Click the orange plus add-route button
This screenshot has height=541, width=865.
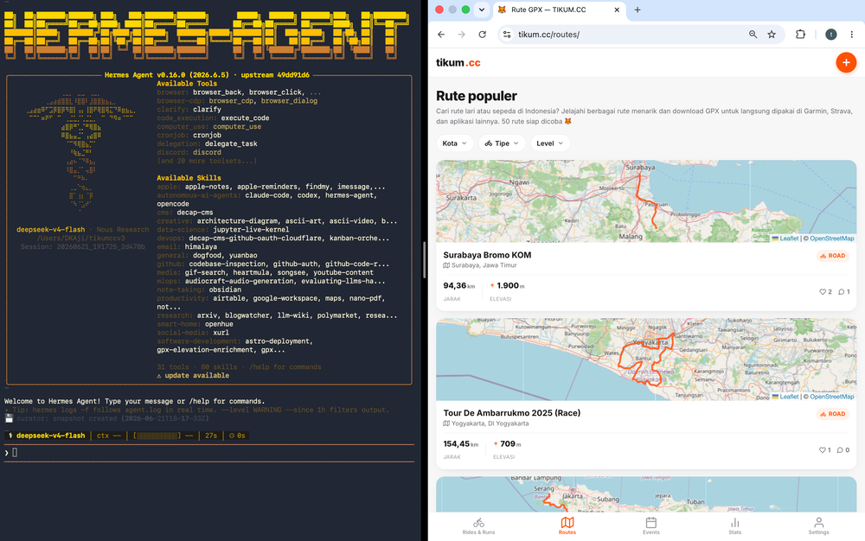point(846,62)
